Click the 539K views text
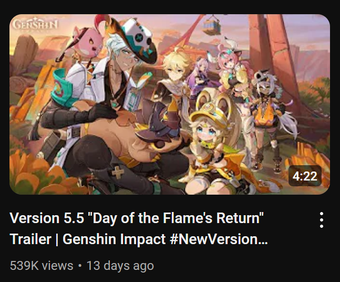The image size is (340, 282). click(42, 266)
